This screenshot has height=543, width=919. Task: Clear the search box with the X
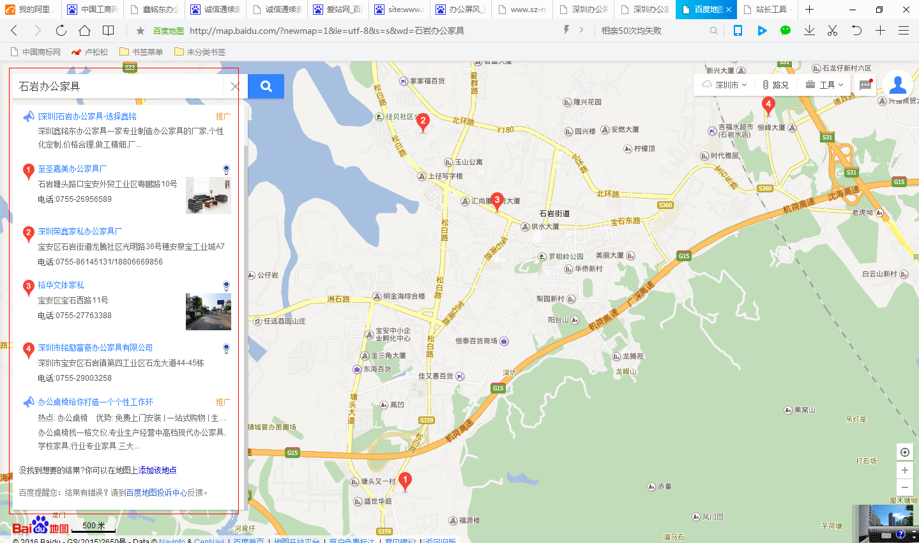[x=235, y=86]
